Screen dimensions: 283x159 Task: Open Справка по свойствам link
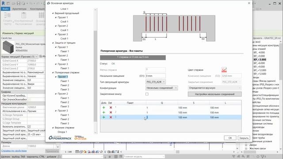pos(14,151)
